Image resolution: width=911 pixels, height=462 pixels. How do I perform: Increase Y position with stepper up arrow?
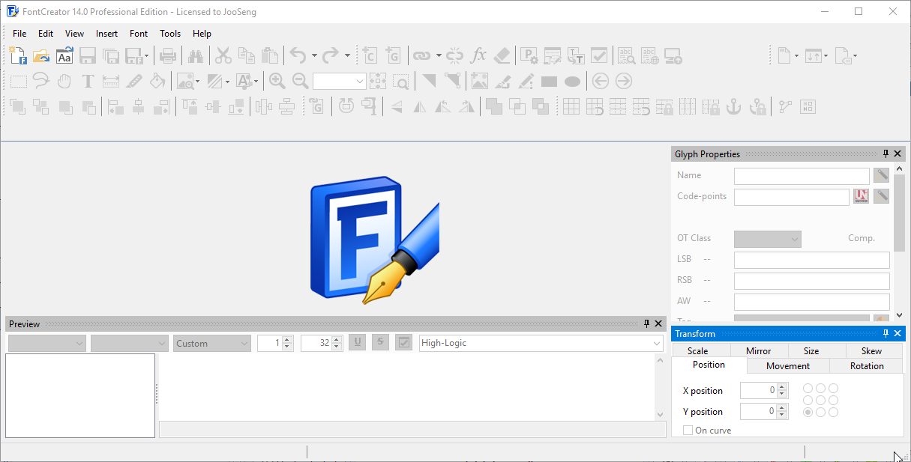[x=782, y=408]
